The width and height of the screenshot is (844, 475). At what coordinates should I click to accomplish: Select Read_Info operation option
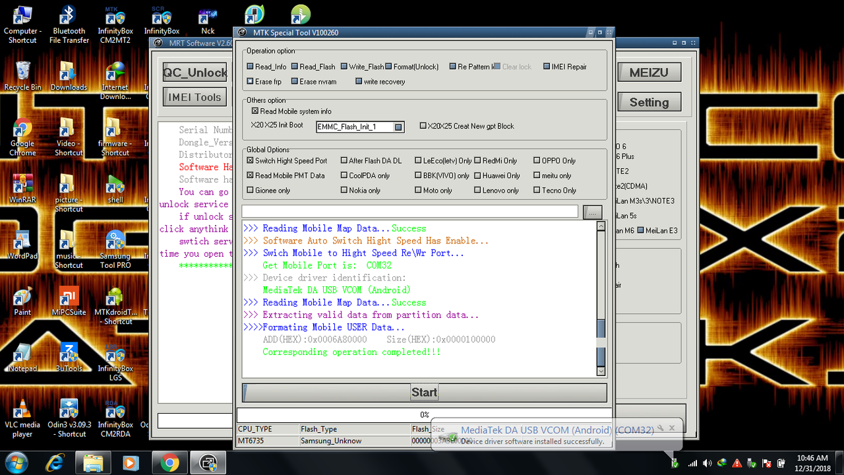click(x=266, y=67)
